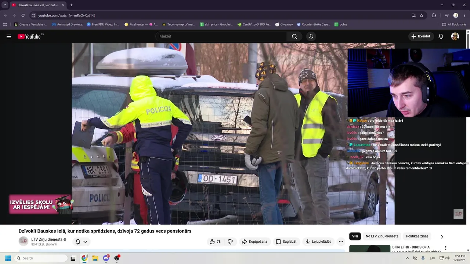Open the All Bookmarks folder
The height and width of the screenshot is (264, 470).
pyautogui.click(x=454, y=25)
